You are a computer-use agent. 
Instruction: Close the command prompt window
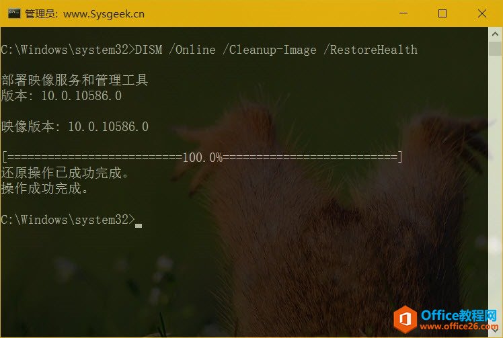[x=482, y=13]
